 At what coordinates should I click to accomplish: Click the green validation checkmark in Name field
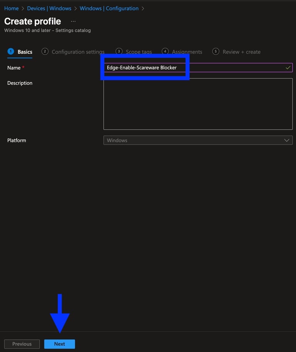288,68
